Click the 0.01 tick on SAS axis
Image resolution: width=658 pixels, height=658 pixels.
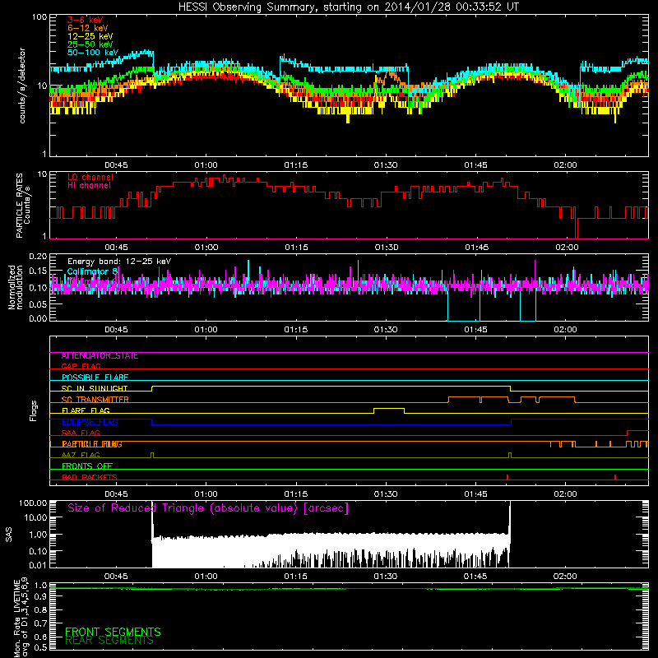(x=38, y=565)
